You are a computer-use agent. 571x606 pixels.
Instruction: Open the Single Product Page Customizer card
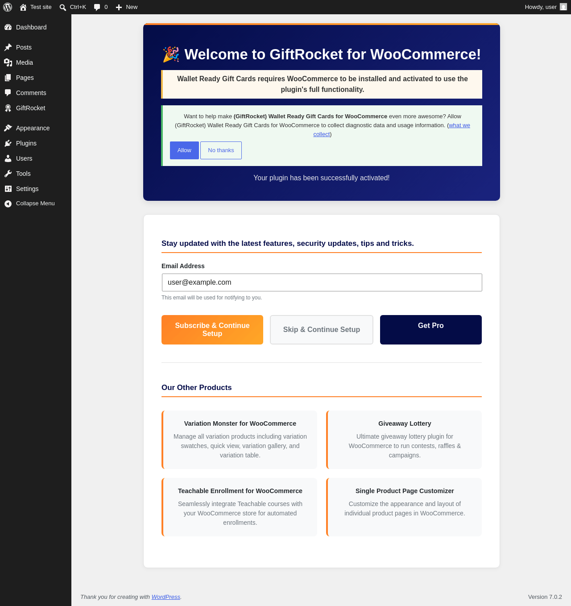(404, 507)
